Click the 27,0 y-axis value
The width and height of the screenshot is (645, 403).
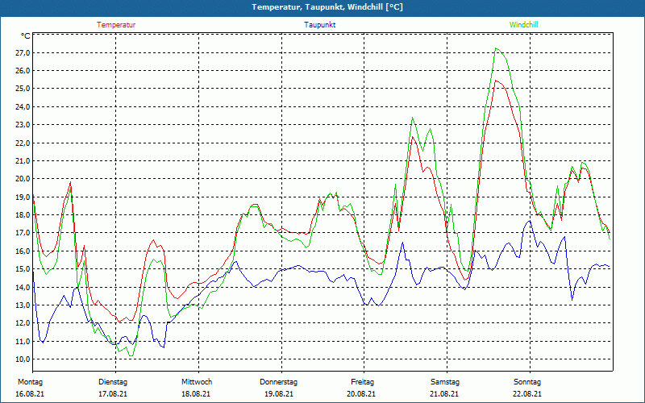(x=23, y=52)
